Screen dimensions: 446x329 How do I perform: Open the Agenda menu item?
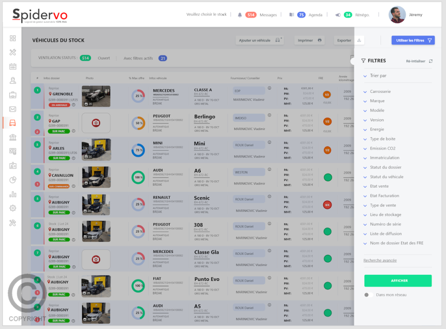point(315,15)
